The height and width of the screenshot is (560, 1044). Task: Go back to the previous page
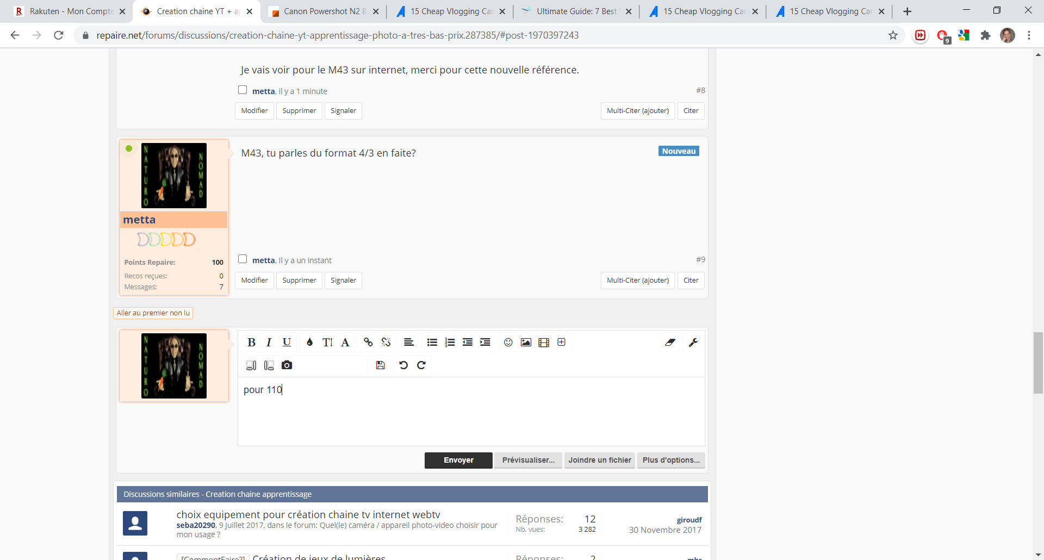[x=15, y=35]
